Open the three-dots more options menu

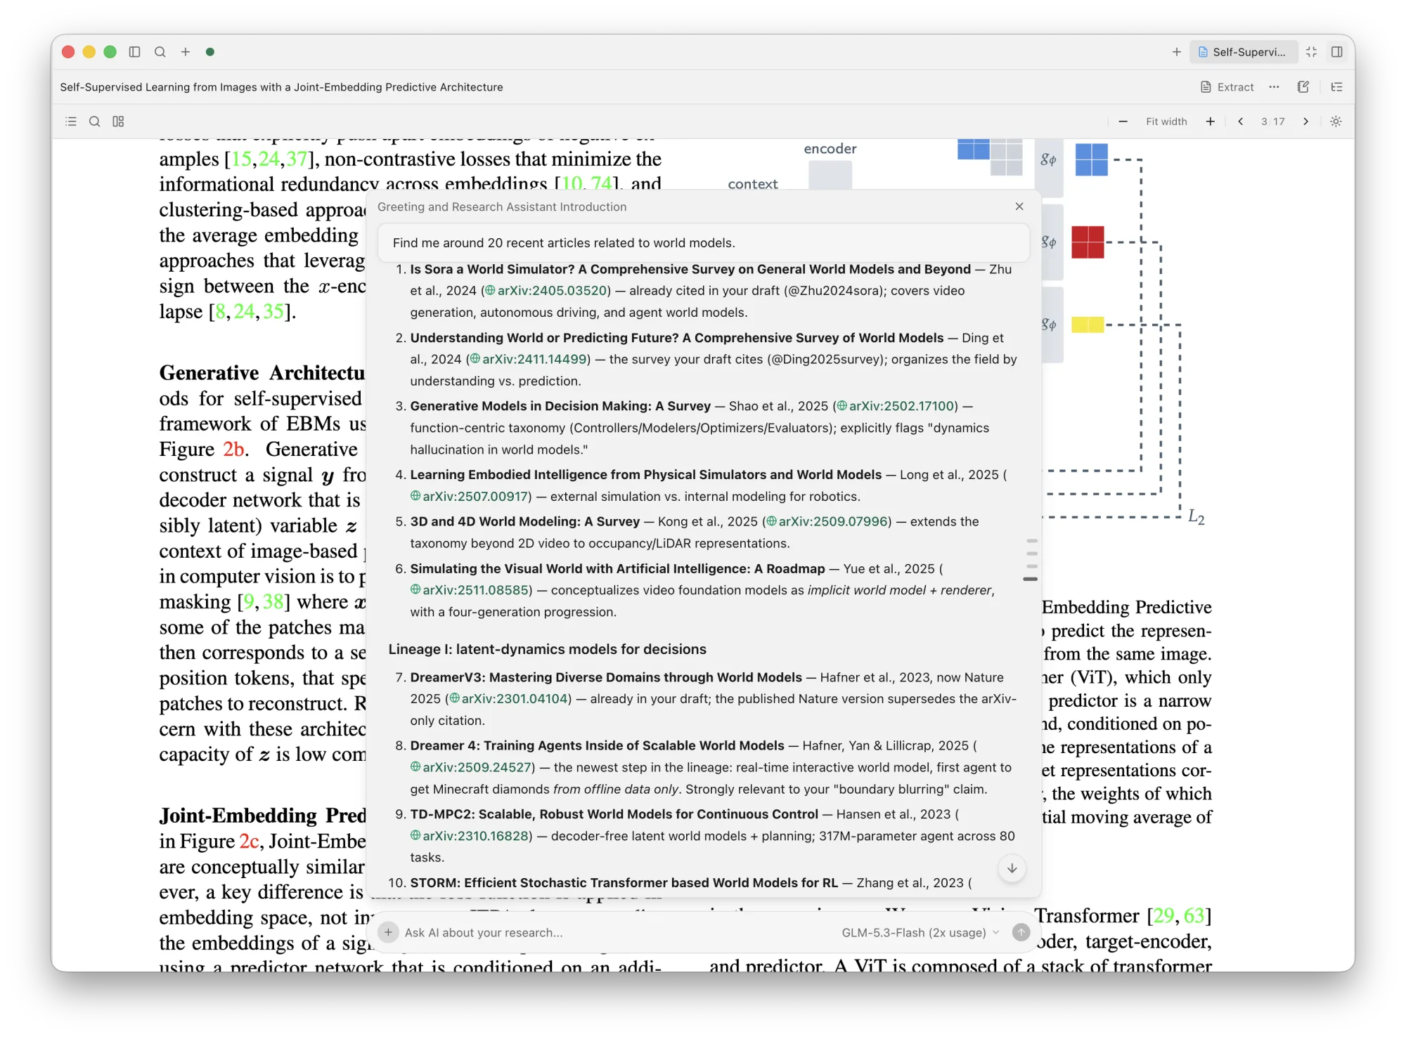point(1274,86)
